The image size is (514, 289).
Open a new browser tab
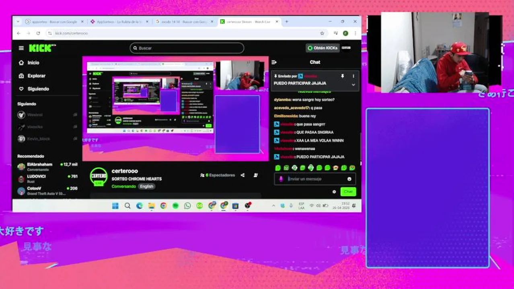(287, 22)
